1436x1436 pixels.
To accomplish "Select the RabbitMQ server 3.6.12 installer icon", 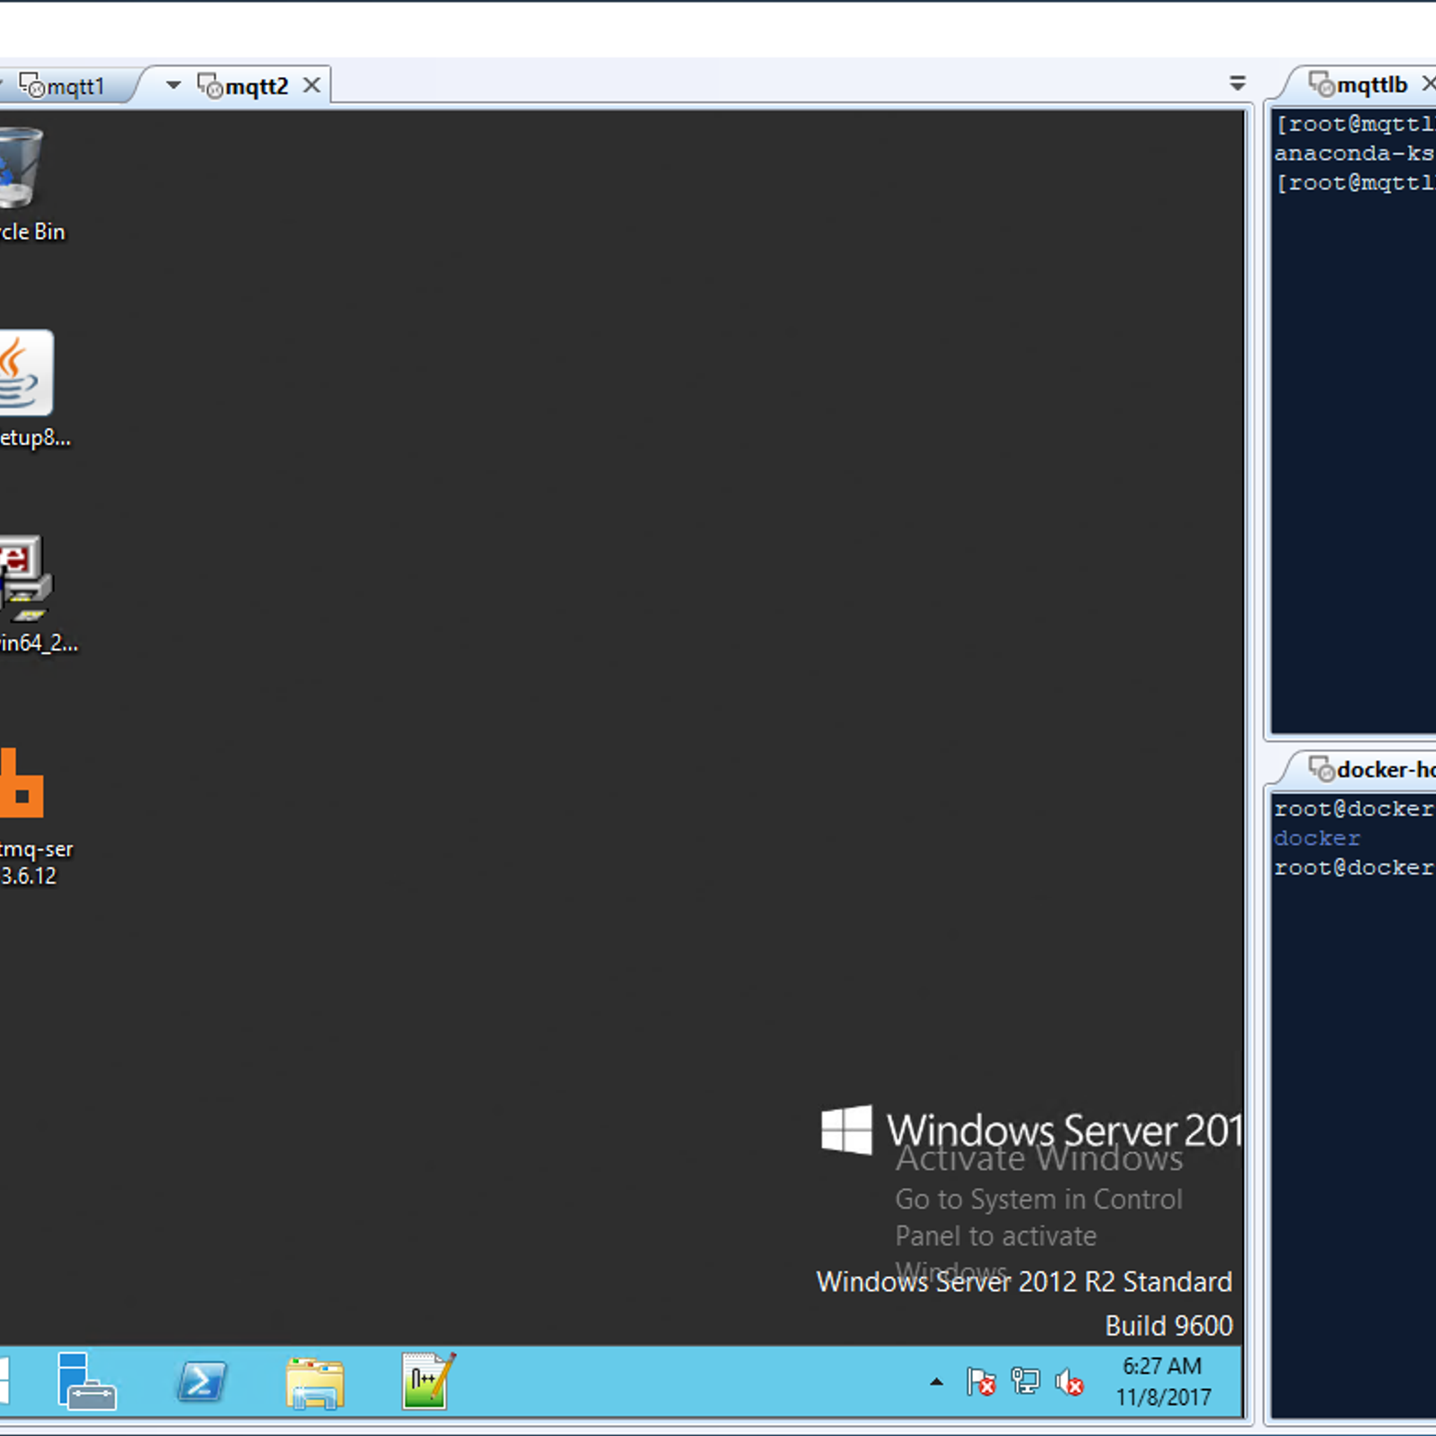I will point(27,817).
